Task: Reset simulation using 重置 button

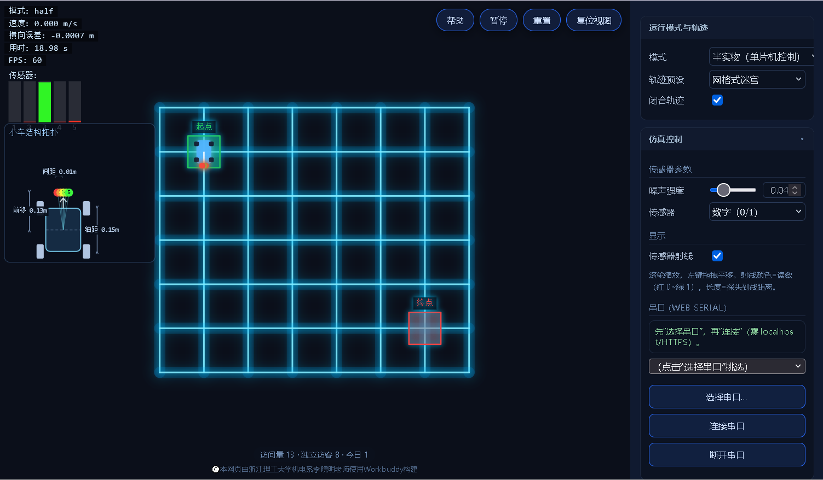Action: [x=542, y=20]
